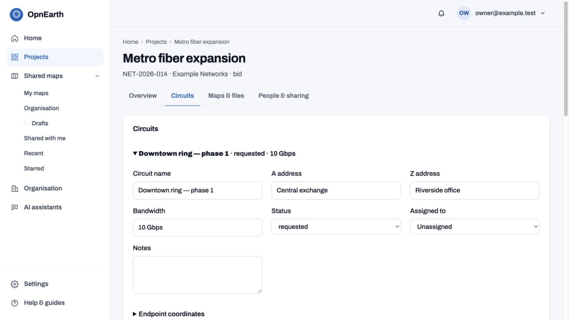
Task: Click the Notes resize handle
Action: click(260, 291)
